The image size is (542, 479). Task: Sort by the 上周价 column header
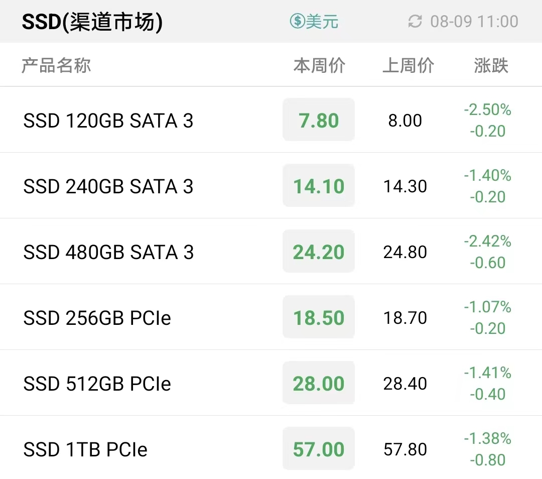click(x=408, y=65)
